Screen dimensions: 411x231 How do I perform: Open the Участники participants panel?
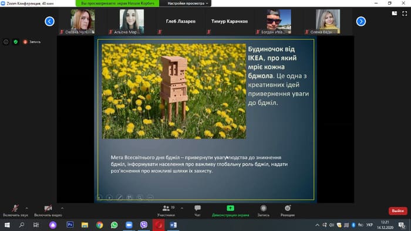tap(166, 211)
